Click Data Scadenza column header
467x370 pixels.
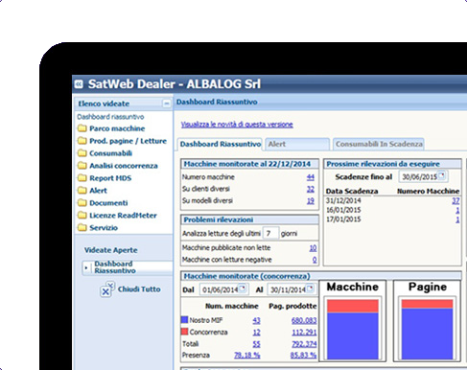coord(352,191)
